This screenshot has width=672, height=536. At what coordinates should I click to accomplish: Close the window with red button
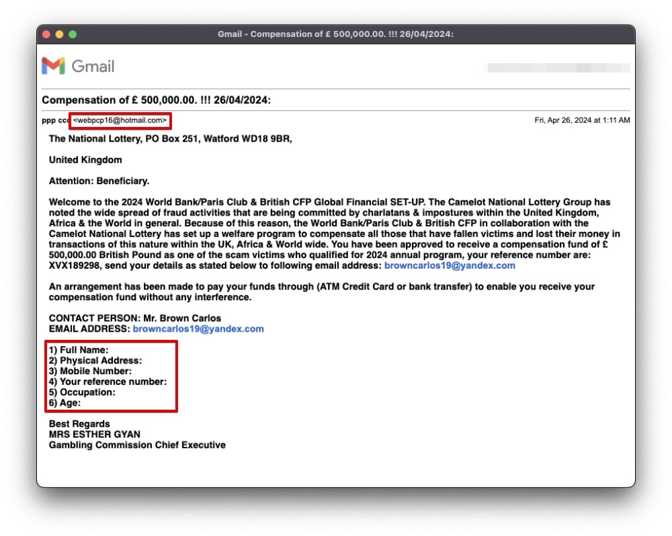[47, 34]
